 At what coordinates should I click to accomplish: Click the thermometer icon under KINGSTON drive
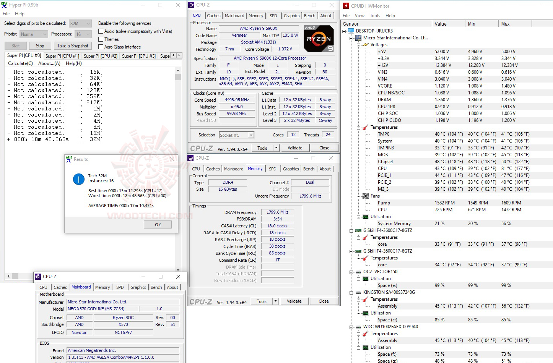366,299
